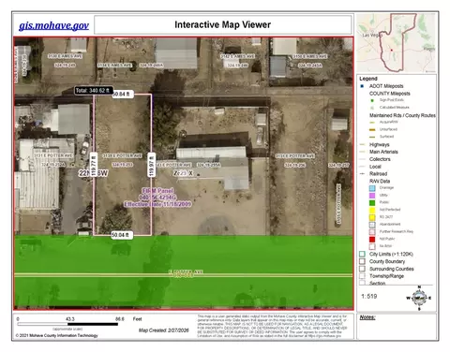The height and width of the screenshot is (352, 450).
Task: Click the 324-19-256 parcel number
Action: coord(295,165)
